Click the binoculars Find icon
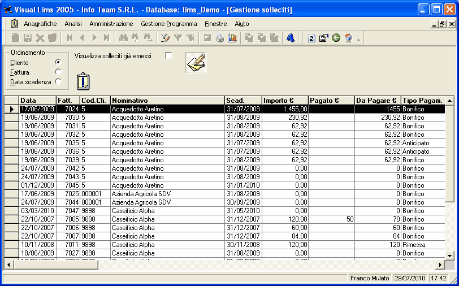 coord(124,38)
